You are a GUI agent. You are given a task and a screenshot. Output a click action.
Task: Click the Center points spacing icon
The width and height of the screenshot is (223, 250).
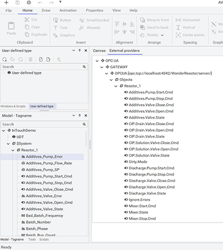coord(178,35)
